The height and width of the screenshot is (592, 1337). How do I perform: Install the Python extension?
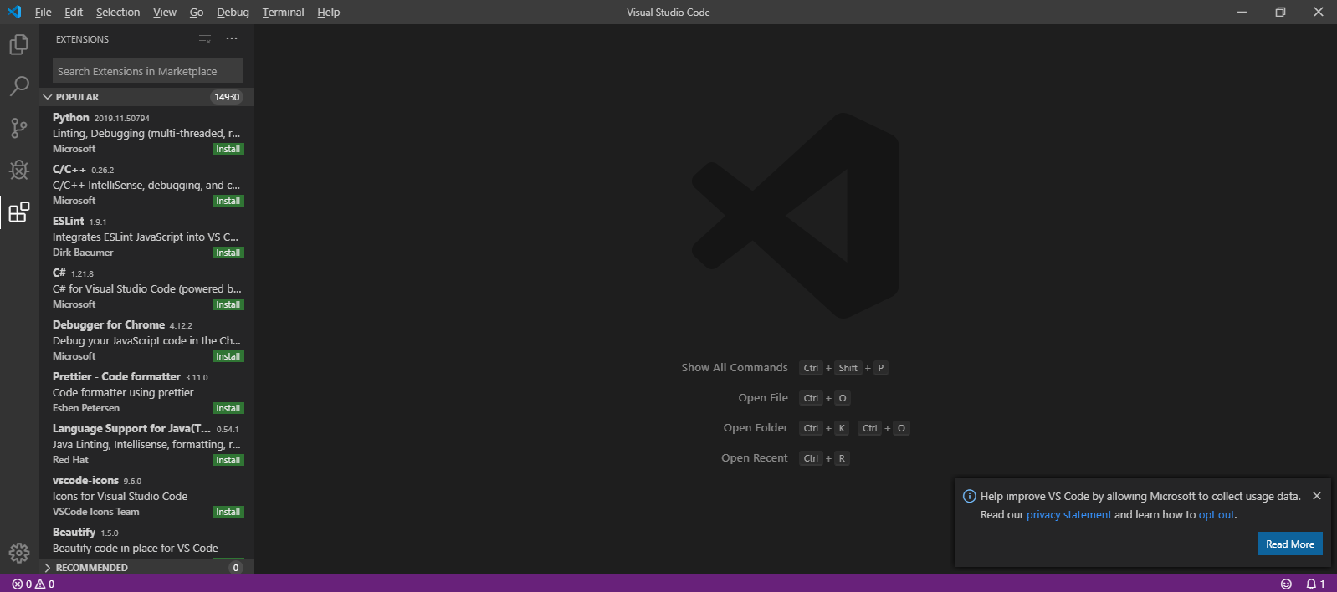pyautogui.click(x=228, y=149)
